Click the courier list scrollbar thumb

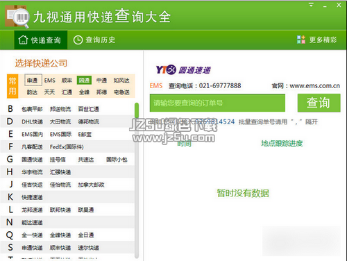[137, 110]
